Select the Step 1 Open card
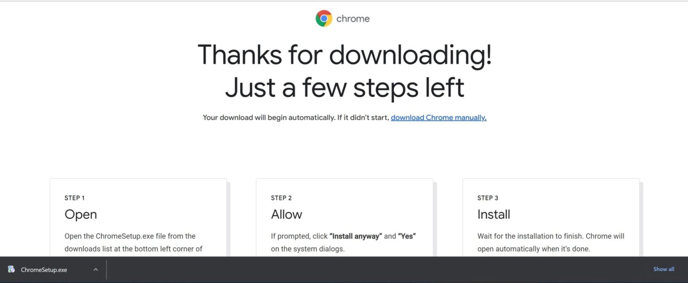688x283 pixels. pyautogui.click(x=138, y=219)
